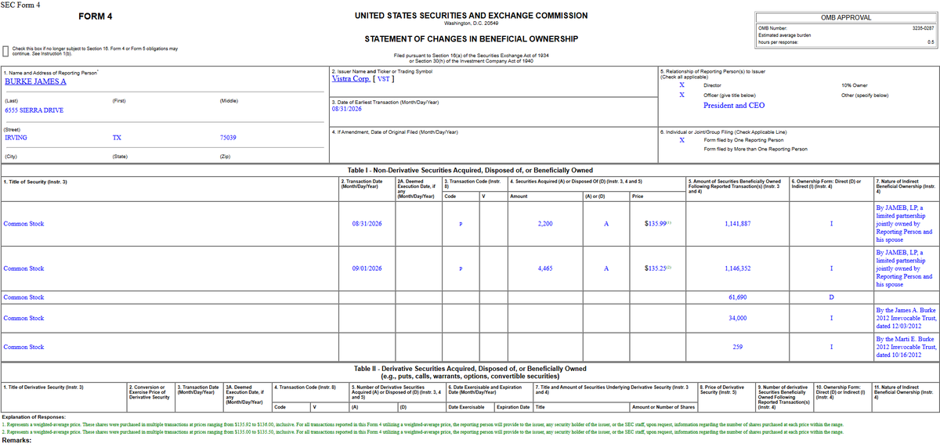Viewport: 940px width, 447px height.
Task: Click ownership form 'D' in the 61,690 row
Action: click(x=830, y=297)
